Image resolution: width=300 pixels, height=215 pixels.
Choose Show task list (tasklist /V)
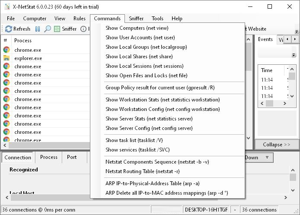(167, 140)
